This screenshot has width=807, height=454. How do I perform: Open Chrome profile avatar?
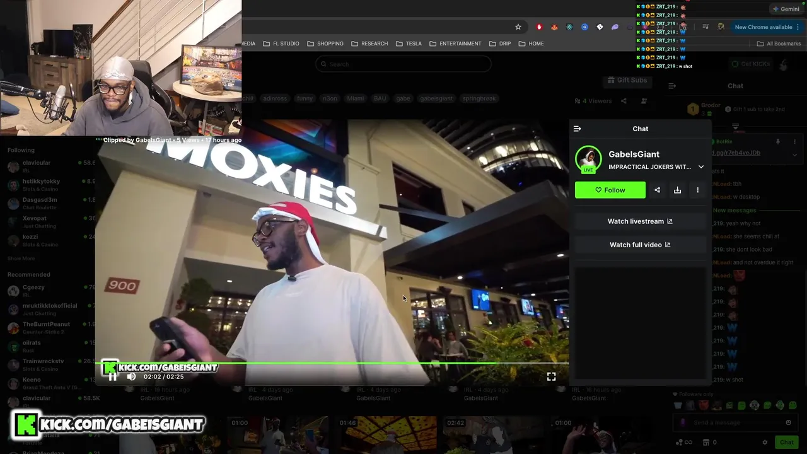coord(721,27)
